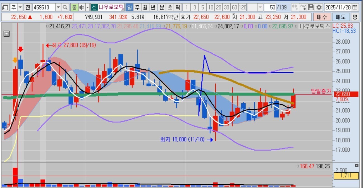
Task: Click the current price 22,650 with up arrow
Action: 22,17
